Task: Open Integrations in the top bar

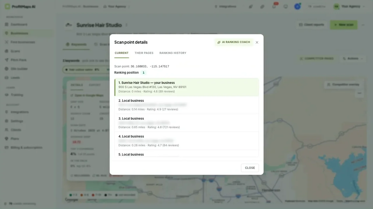Action: tap(226, 6)
